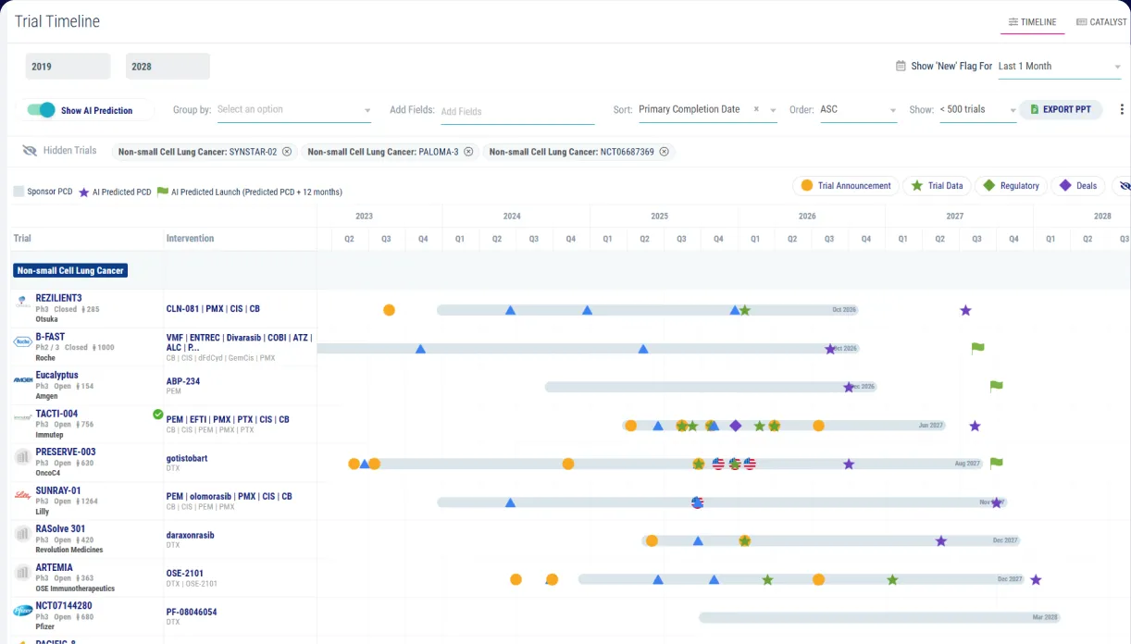
Task: Click the PF-08046054 intervention text
Action: point(192,612)
